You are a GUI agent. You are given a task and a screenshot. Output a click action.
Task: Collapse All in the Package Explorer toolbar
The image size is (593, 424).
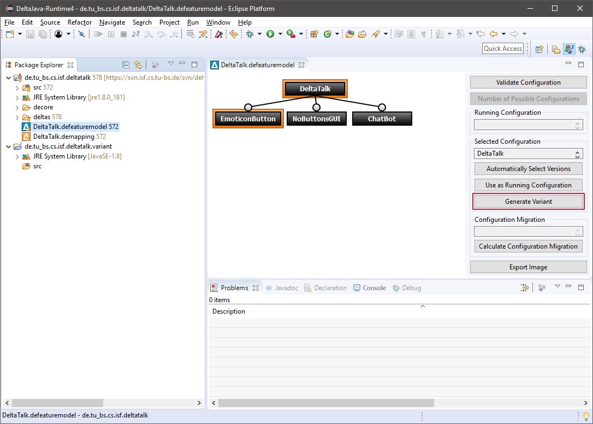[x=126, y=64]
